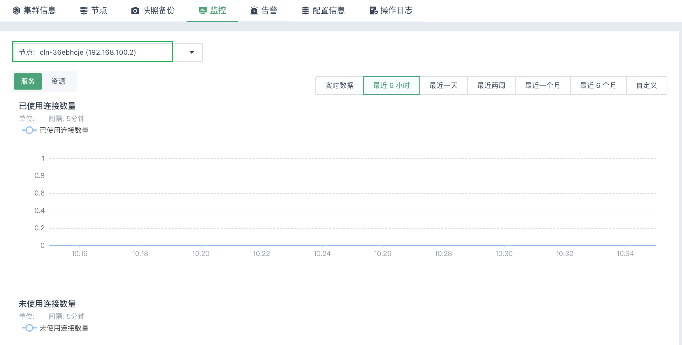Select 最近两周 time range
Screen dimensions: 682x345
pyautogui.click(x=491, y=86)
